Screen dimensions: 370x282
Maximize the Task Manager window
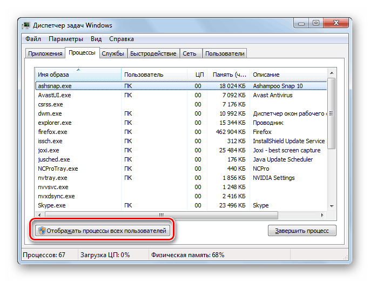(316, 23)
